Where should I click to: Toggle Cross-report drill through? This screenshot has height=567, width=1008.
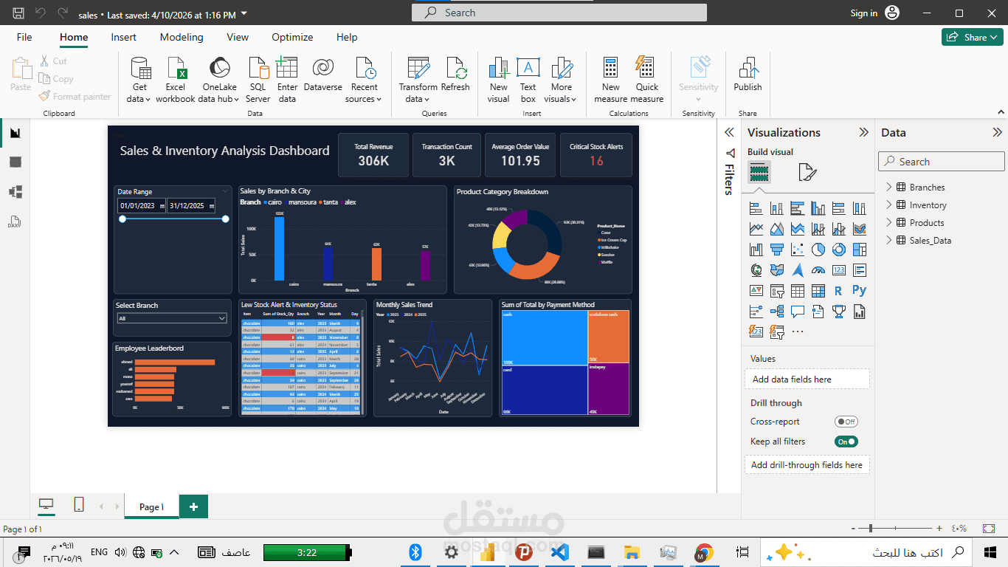(846, 422)
